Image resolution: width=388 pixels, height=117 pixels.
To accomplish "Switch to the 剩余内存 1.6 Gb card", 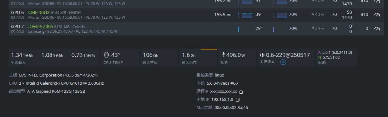I will pyautogui.click(x=198, y=58).
